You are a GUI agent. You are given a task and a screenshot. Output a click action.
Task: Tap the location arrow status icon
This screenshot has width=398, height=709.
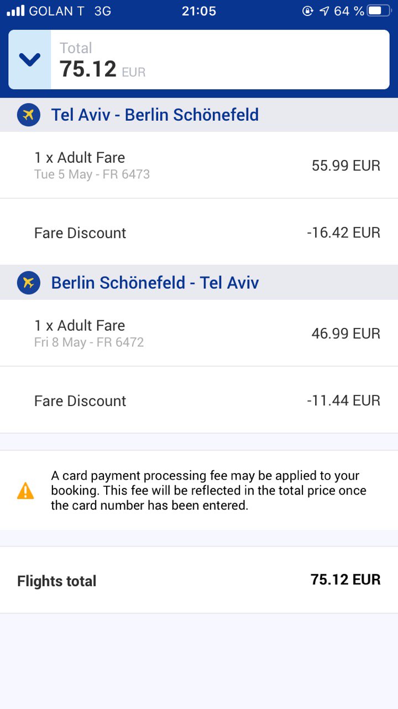324,11
